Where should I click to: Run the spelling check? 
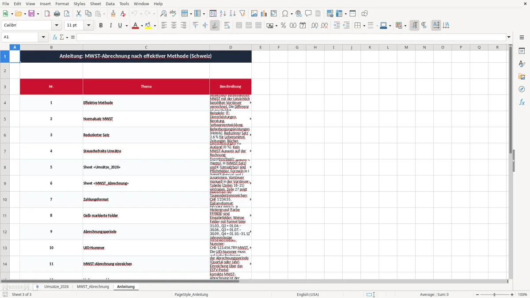(173, 14)
